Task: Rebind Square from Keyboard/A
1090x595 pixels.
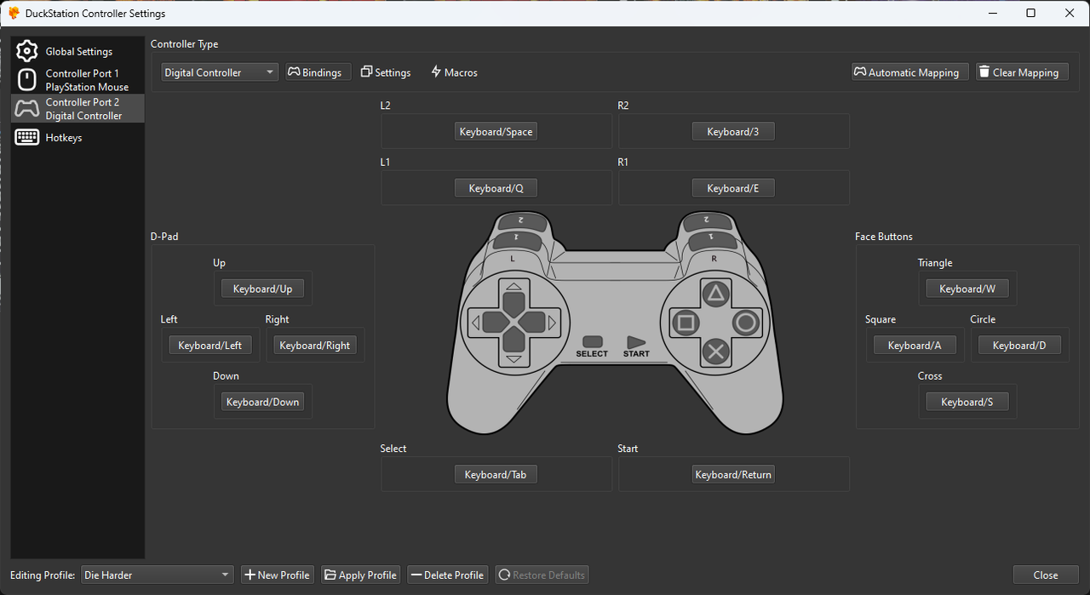Action: [915, 345]
